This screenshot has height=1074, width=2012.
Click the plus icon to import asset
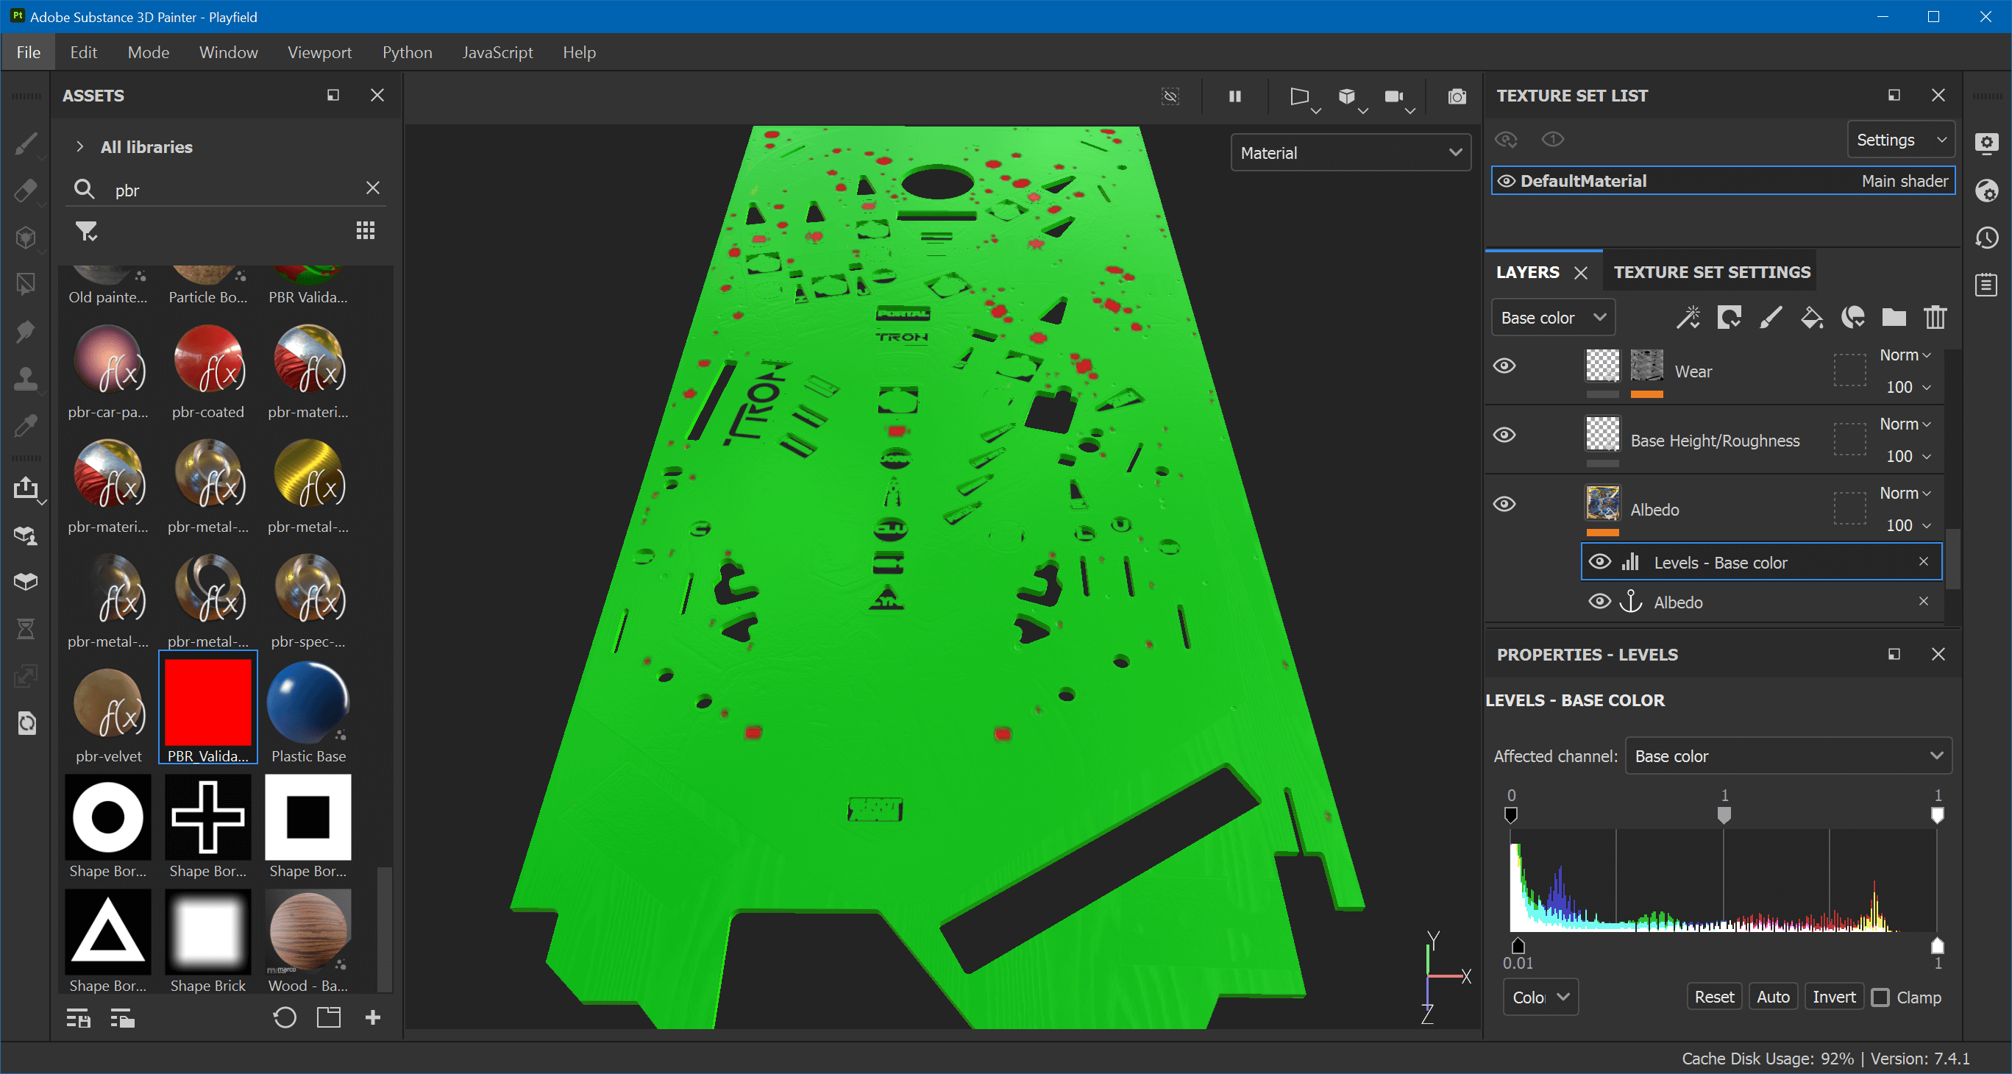tap(374, 1017)
